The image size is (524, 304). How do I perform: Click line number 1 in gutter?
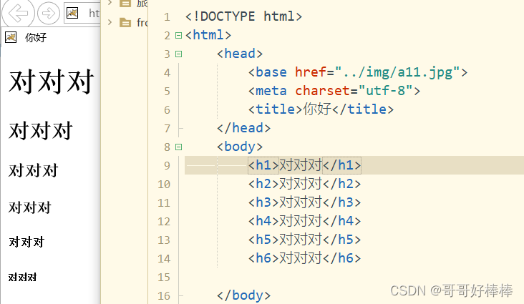167,17
